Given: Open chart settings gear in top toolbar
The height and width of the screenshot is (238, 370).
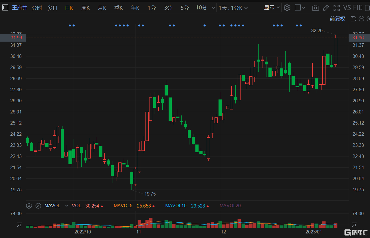Looking at the screenshot, I should coord(287,8).
